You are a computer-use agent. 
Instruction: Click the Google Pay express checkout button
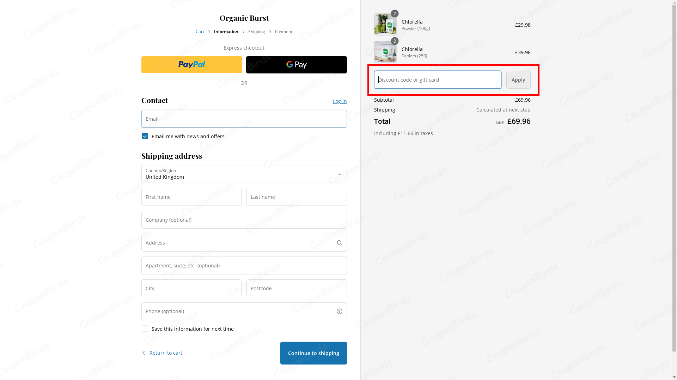[296, 65]
